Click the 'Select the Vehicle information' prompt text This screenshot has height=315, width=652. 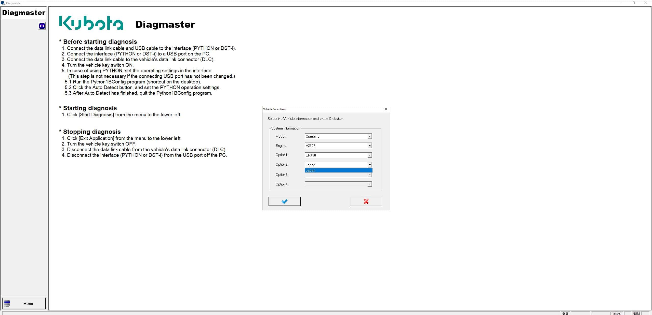[306, 119]
